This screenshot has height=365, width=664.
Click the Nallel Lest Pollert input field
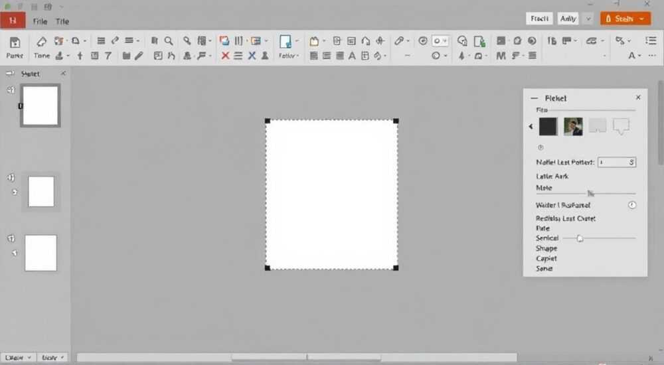[617, 162]
